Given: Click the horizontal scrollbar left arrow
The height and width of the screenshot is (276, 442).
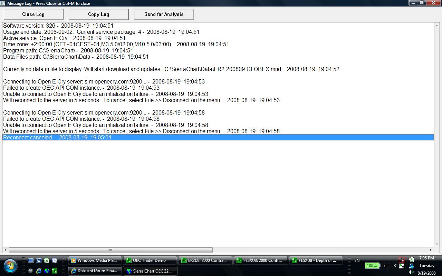Looking at the screenshot, I should (5, 250).
